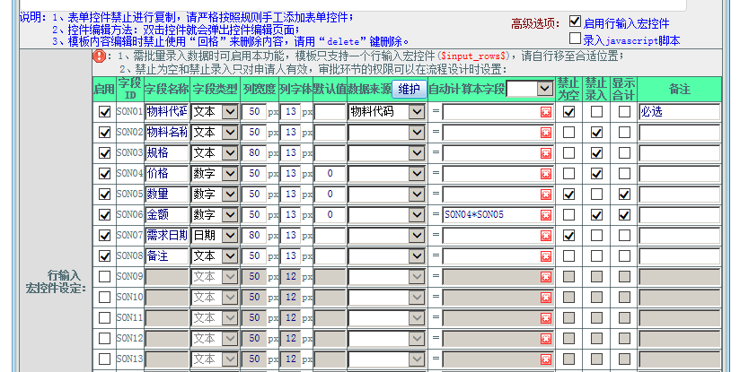Image resolution: width=740 pixels, height=372 pixels.
Task: Open field type dropdown for SON07 需求日期
Action: point(229,236)
